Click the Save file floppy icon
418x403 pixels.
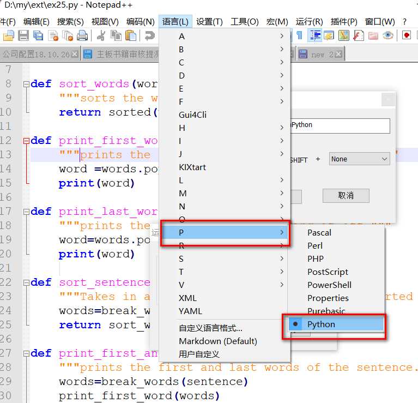click(x=23, y=35)
